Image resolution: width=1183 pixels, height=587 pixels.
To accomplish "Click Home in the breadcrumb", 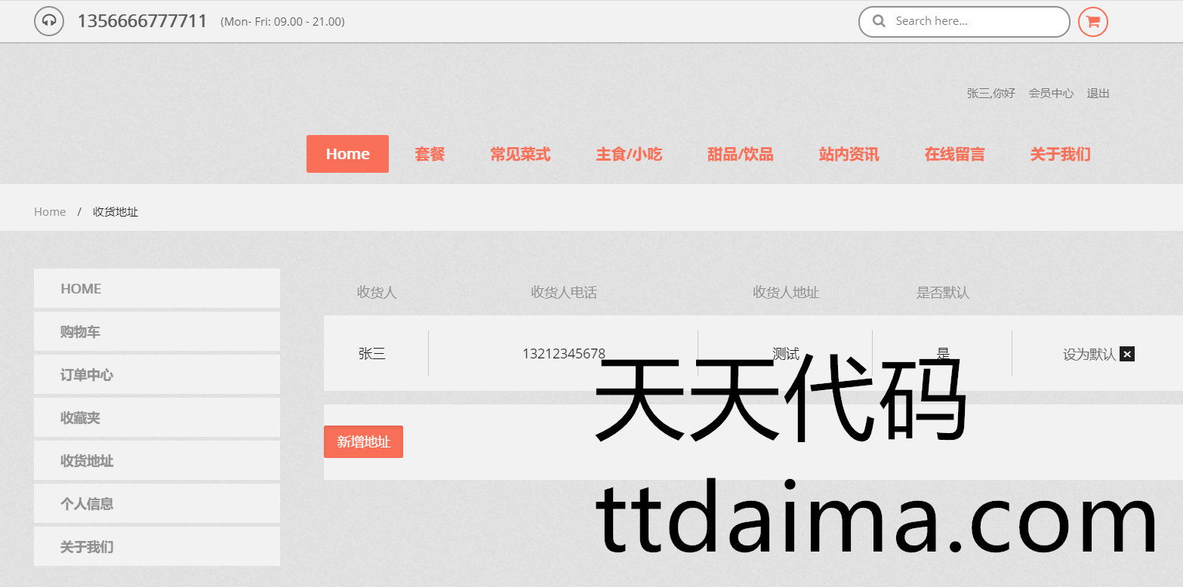I will point(50,212).
